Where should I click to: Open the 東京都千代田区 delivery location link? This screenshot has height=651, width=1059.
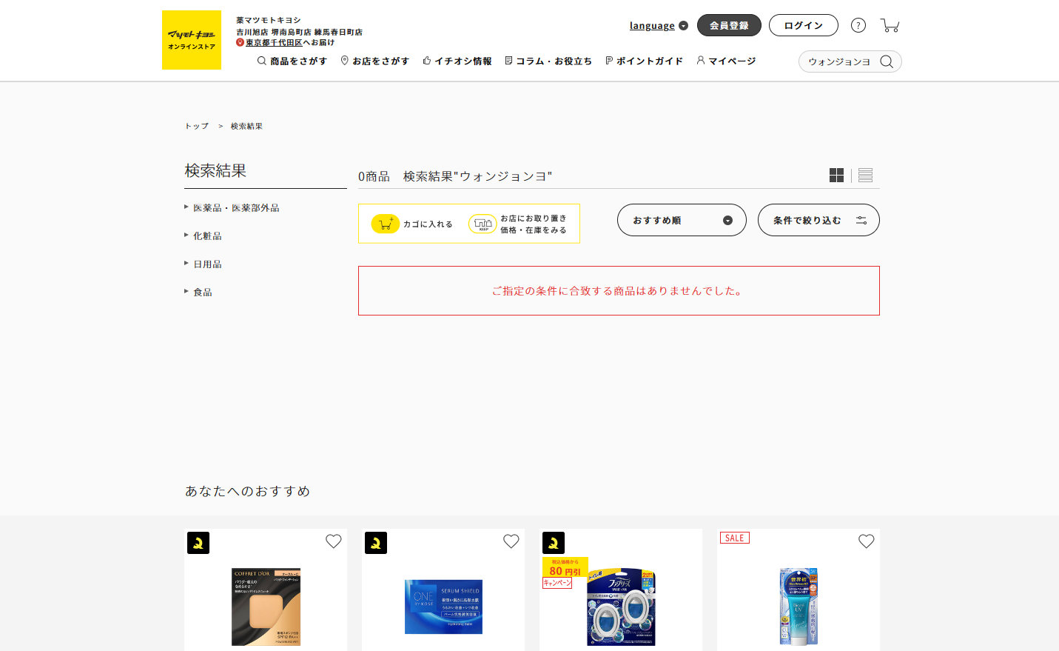click(x=274, y=42)
